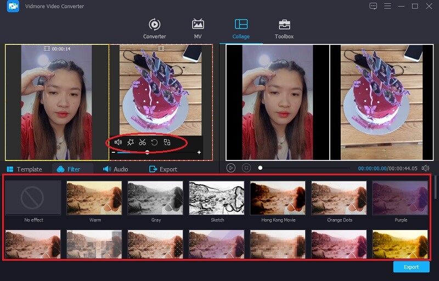Image resolution: width=439 pixels, height=281 pixels.
Task: Click the edit effects star-wand icon
Action: [130, 142]
